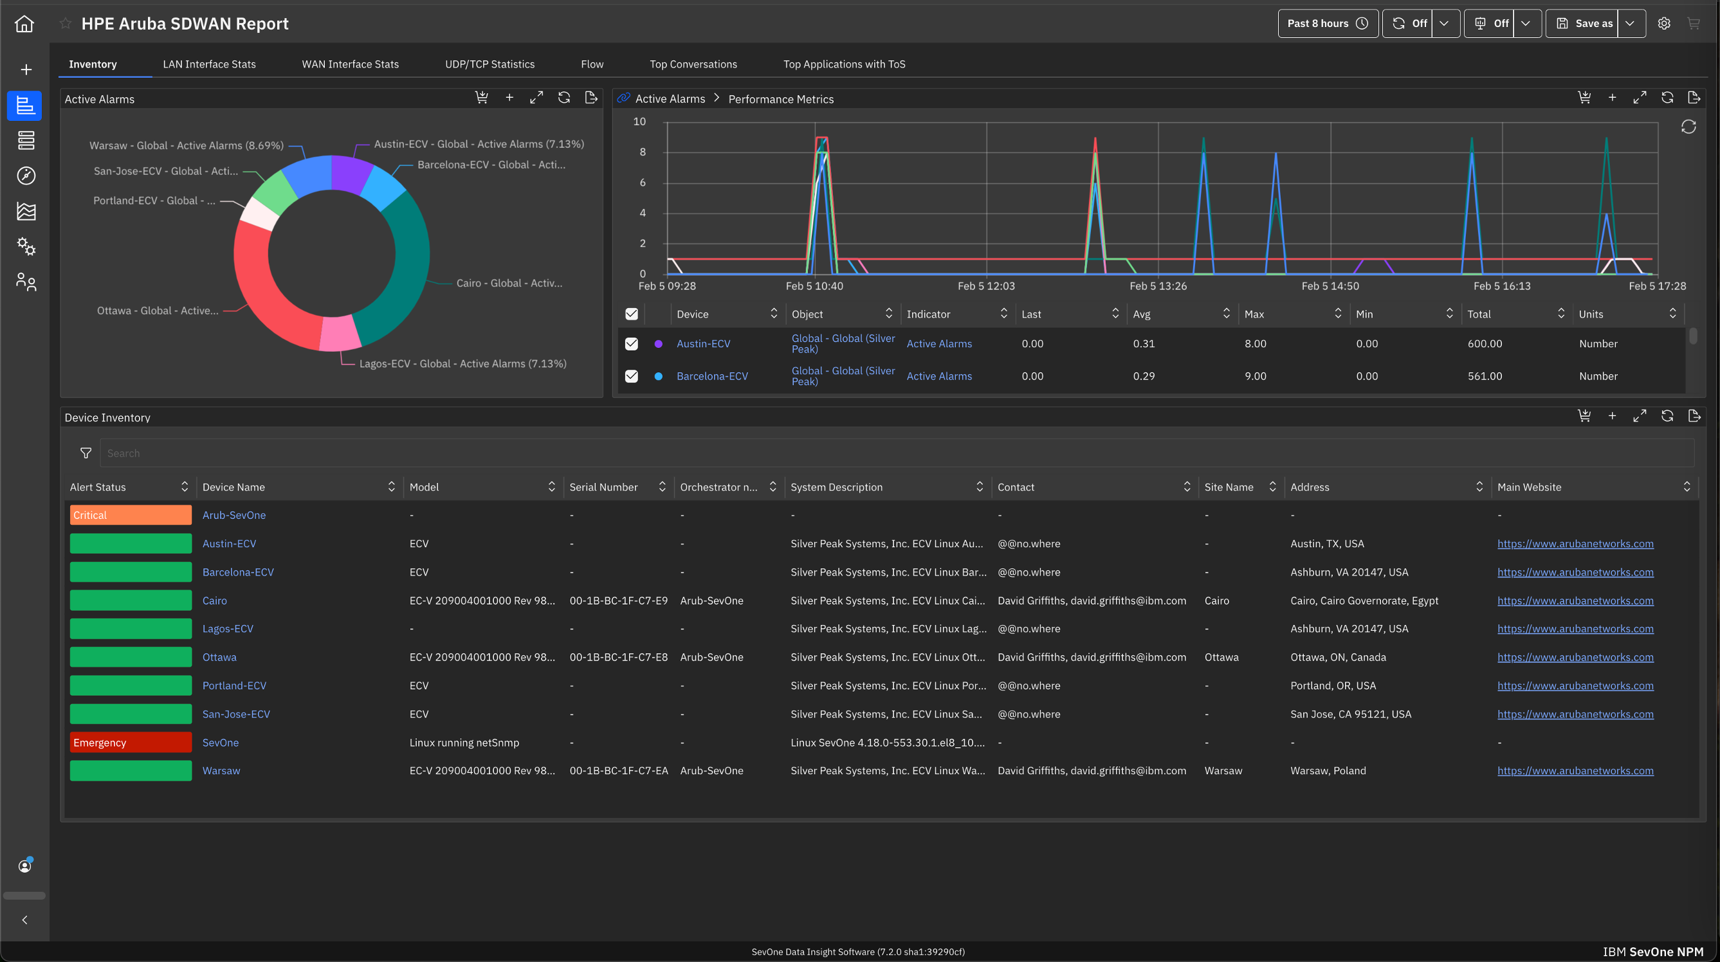Open the kiosk mode Off dropdown

point(1526,23)
